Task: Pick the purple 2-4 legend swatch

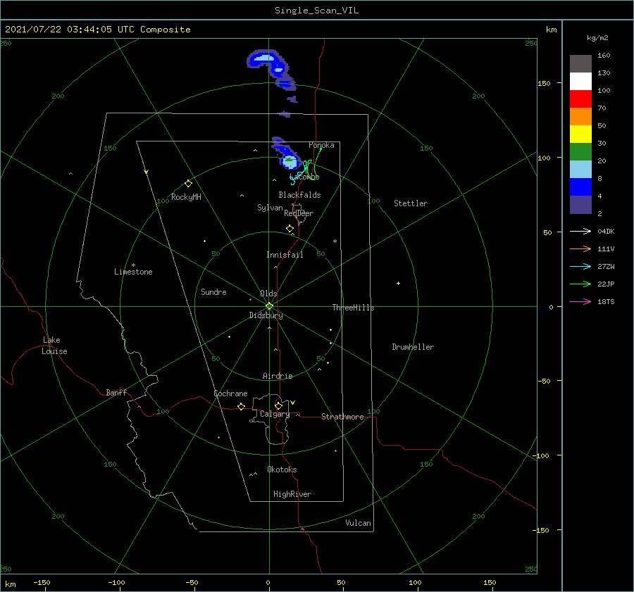Action: (x=580, y=204)
